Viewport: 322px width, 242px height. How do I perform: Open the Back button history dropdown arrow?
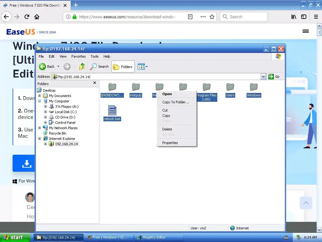tap(58, 66)
